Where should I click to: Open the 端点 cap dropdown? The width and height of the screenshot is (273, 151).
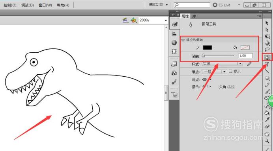(211, 79)
